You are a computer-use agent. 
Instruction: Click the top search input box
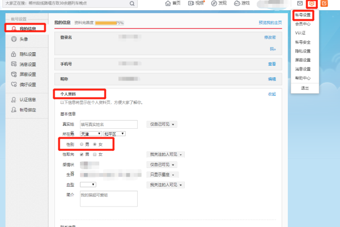point(67,3)
